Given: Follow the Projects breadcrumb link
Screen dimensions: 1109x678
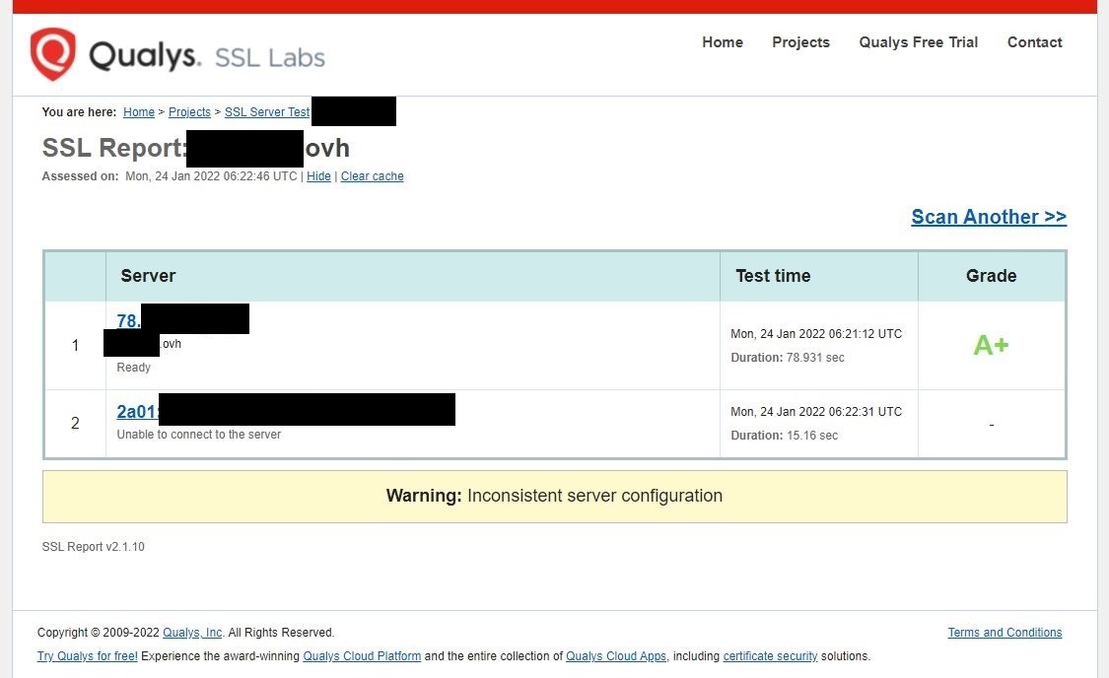Looking at the screenshot, I should 189,111.
